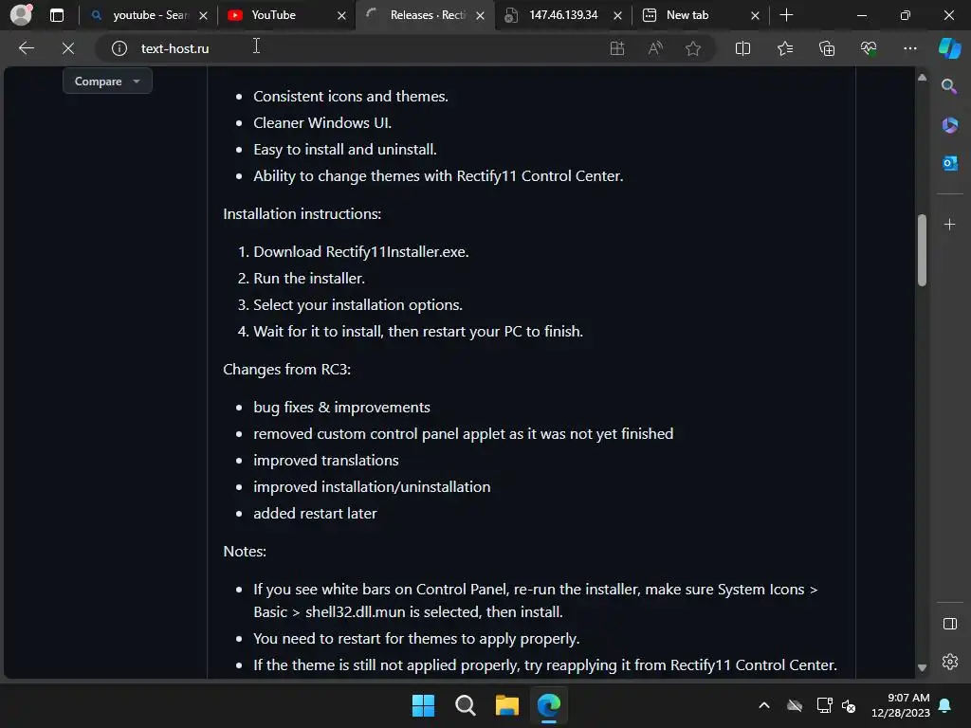Click the text 'Consistent icons and themes.'
This screenshot has width=971, height=728.
pyautogui.click(x=351, y=96)
